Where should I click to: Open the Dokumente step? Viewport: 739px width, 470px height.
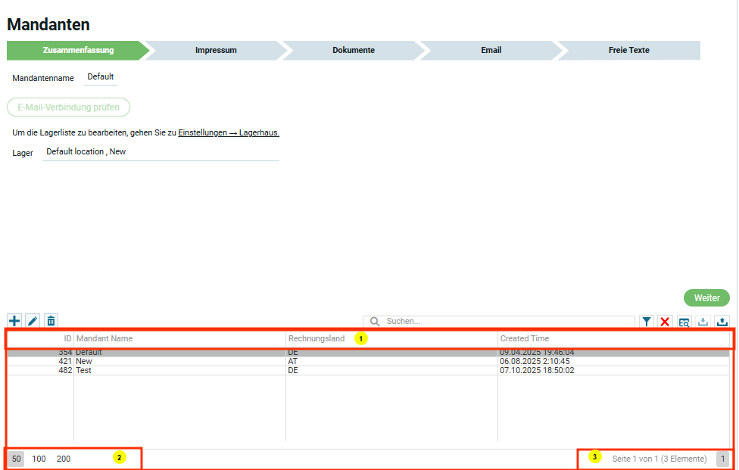coord(353,51)
